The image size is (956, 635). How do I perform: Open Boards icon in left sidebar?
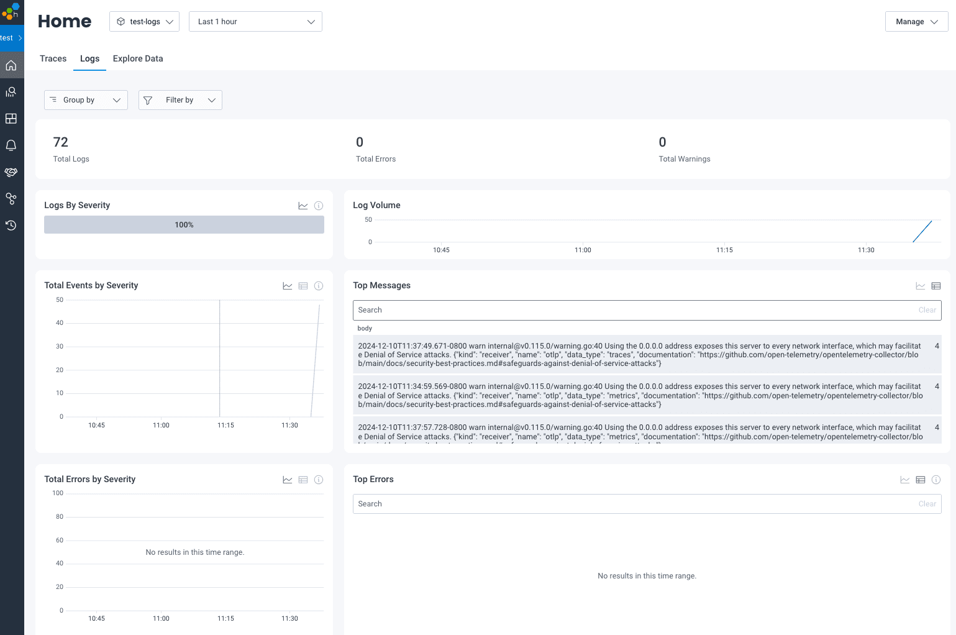tap(11, 119)
